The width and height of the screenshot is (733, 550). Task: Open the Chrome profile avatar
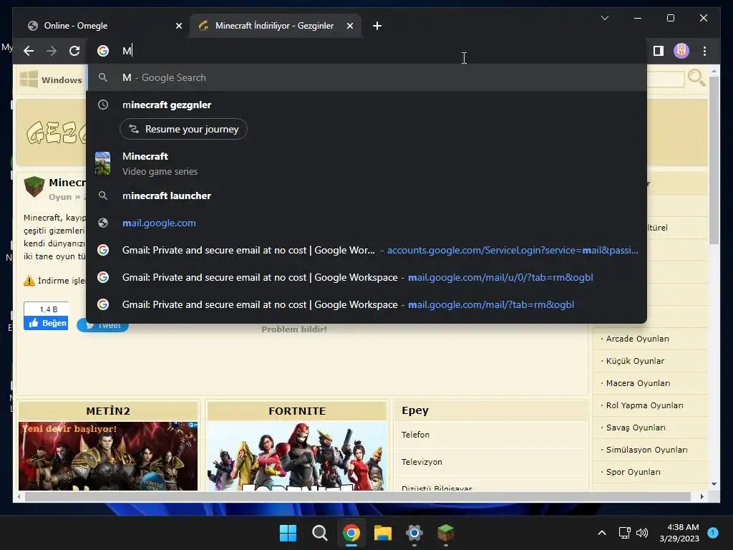tap(681, 51)
